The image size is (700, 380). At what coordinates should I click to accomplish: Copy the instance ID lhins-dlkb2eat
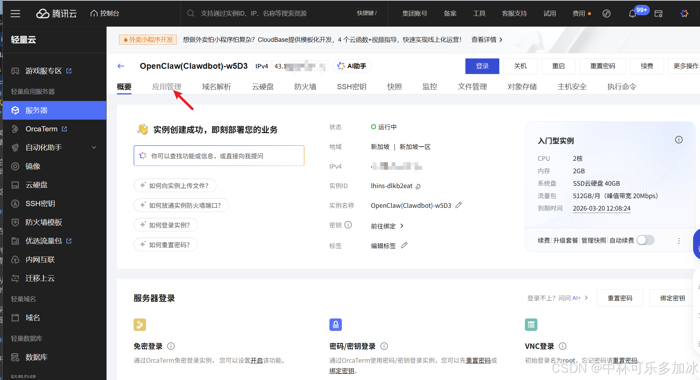click(418, 186)
